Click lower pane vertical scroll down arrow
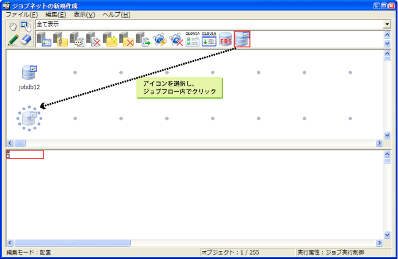The image size is (398, 259). 387,235
